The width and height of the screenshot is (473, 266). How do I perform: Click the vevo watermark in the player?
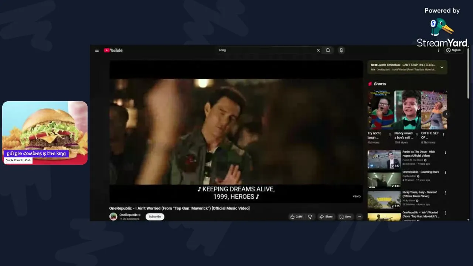(x=357, y=196)
